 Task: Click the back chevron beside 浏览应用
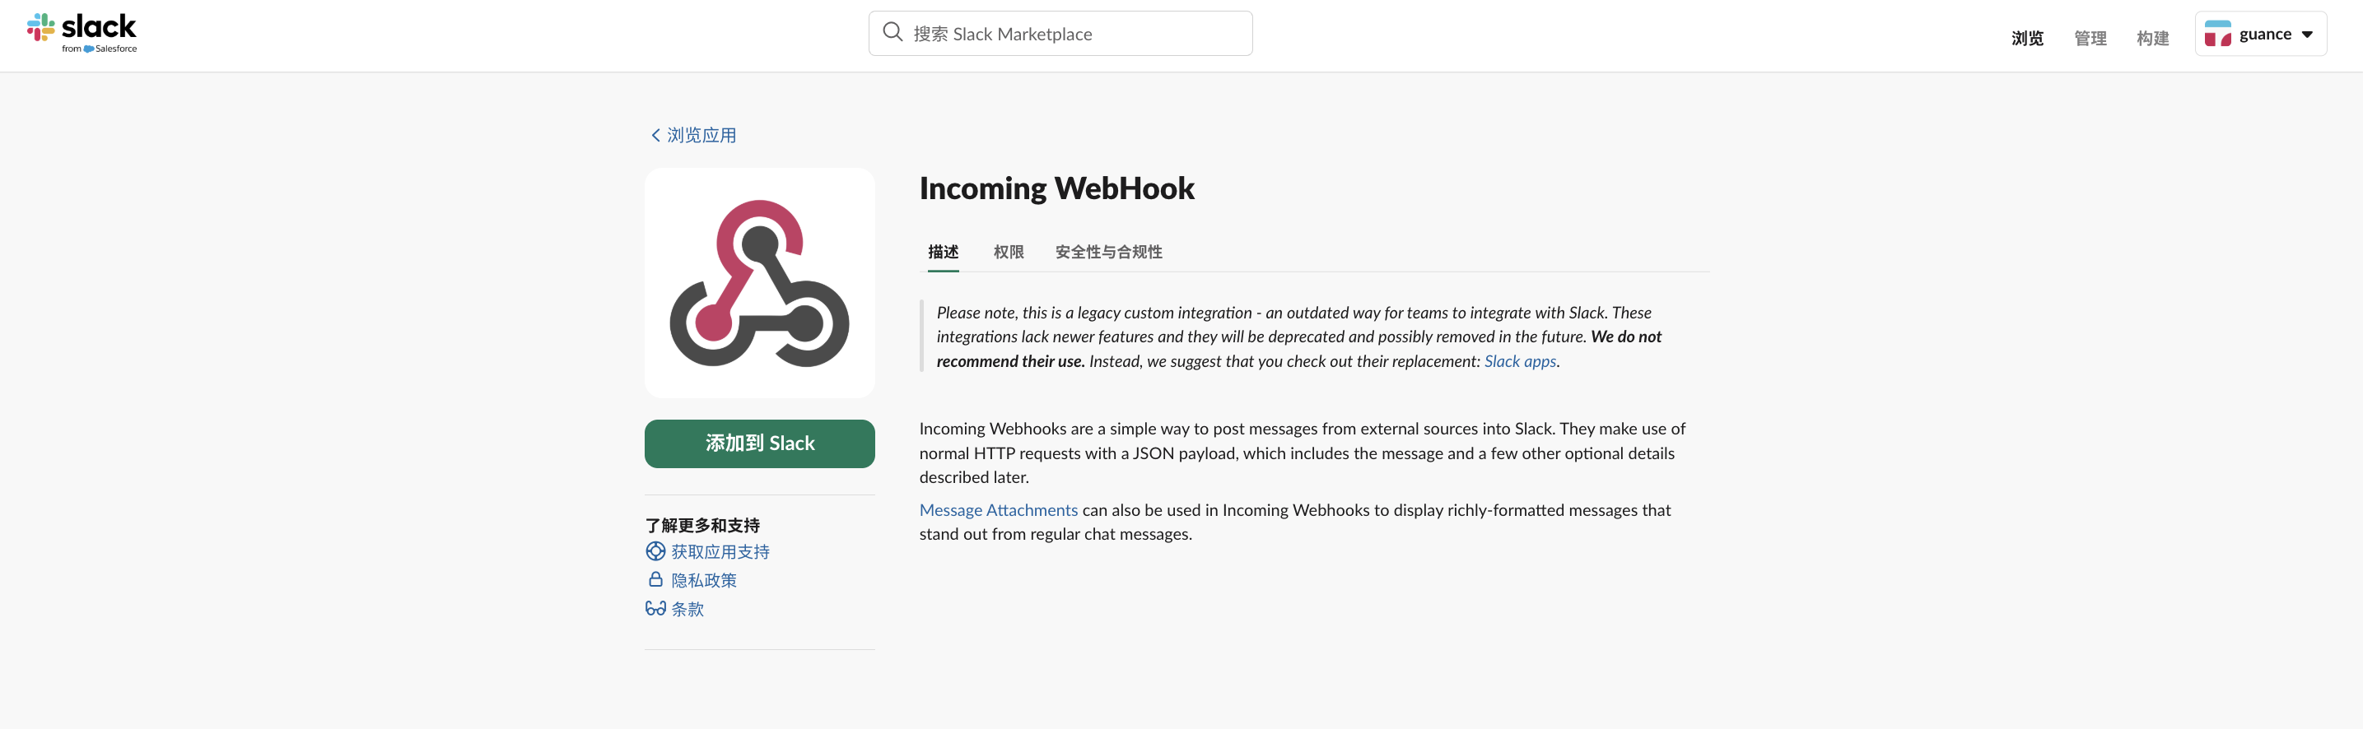point(655,135)
